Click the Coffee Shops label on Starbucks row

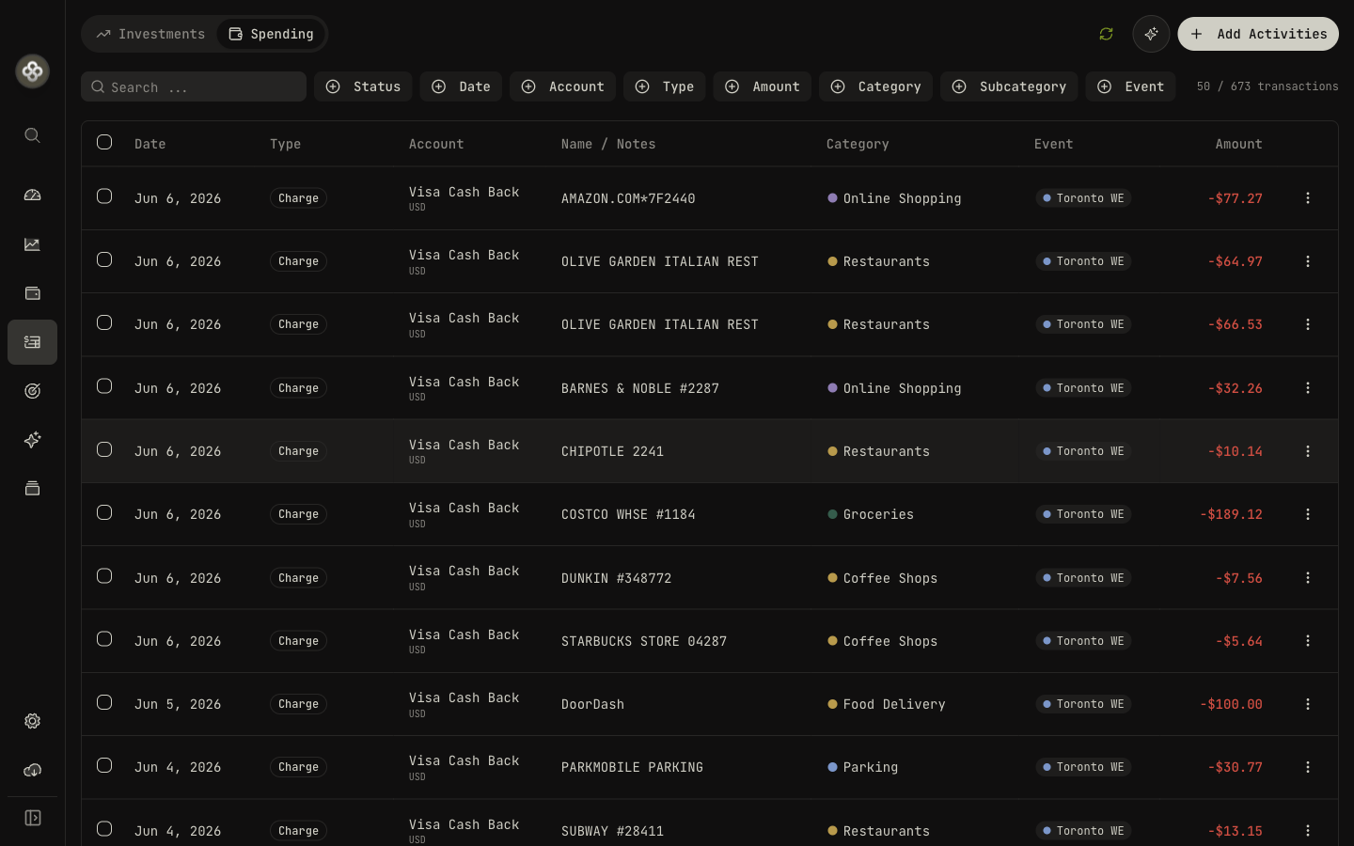890,641
